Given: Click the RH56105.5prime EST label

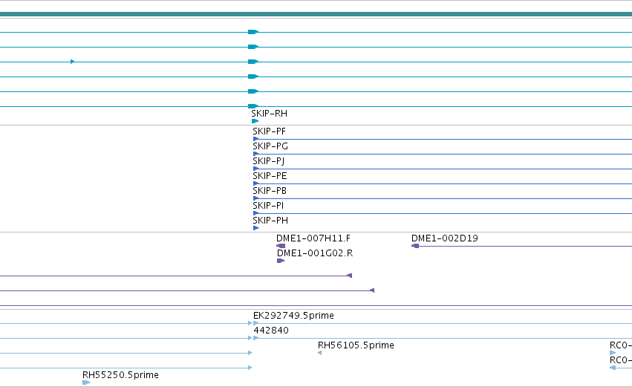Looking at the screenshot, I should pos(356,345).
